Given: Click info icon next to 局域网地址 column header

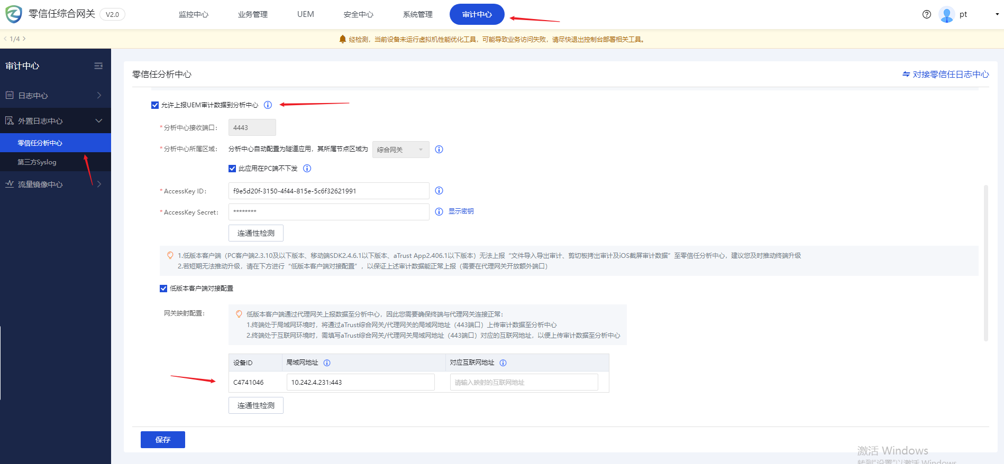Looking at the screenshot, I should click(x=327, y=363).
